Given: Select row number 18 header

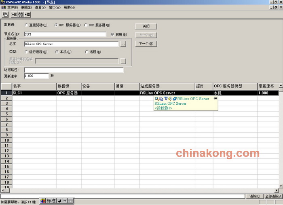Looking at the screenshot, I should [x=6, y=182].
